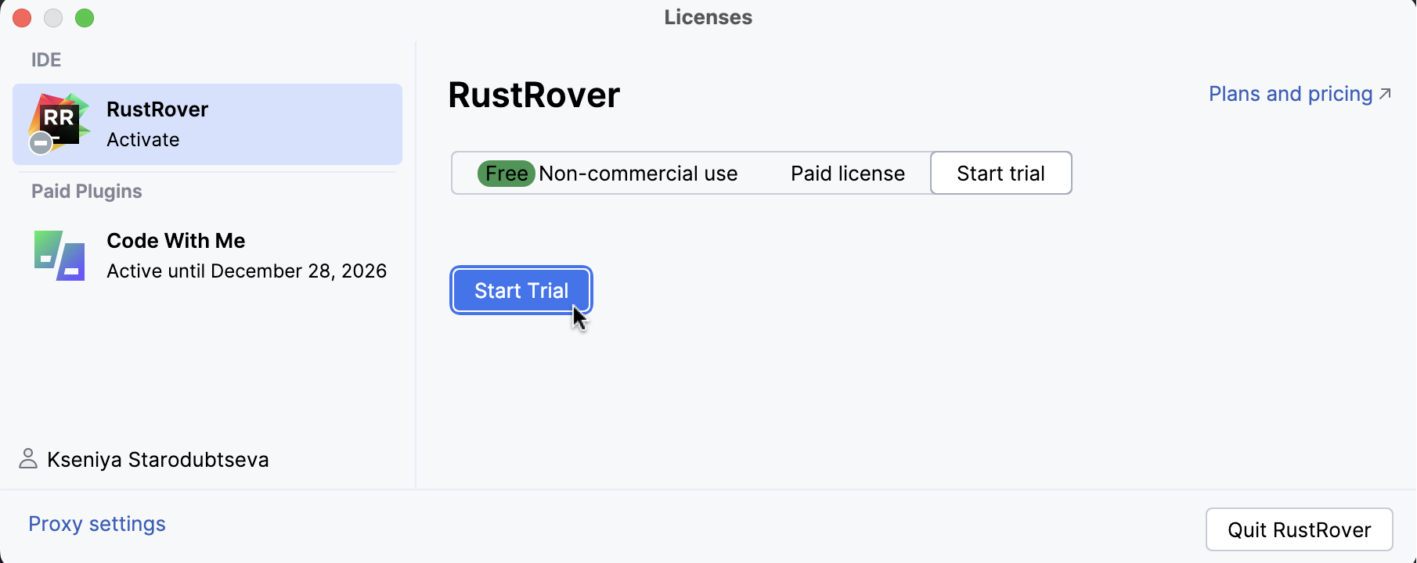Open the Plans and pricing link
The height and width of the screenshot is (563, 1417).
click(x=1300, y=95)
